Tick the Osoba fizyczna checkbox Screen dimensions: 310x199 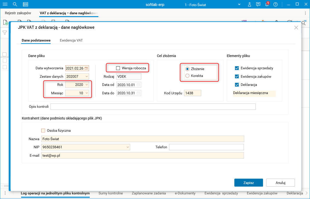coord(43,130)
